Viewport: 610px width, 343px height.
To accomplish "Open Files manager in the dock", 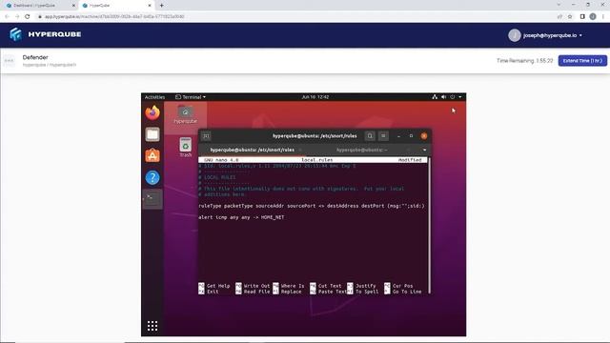I will click(152, 134).
